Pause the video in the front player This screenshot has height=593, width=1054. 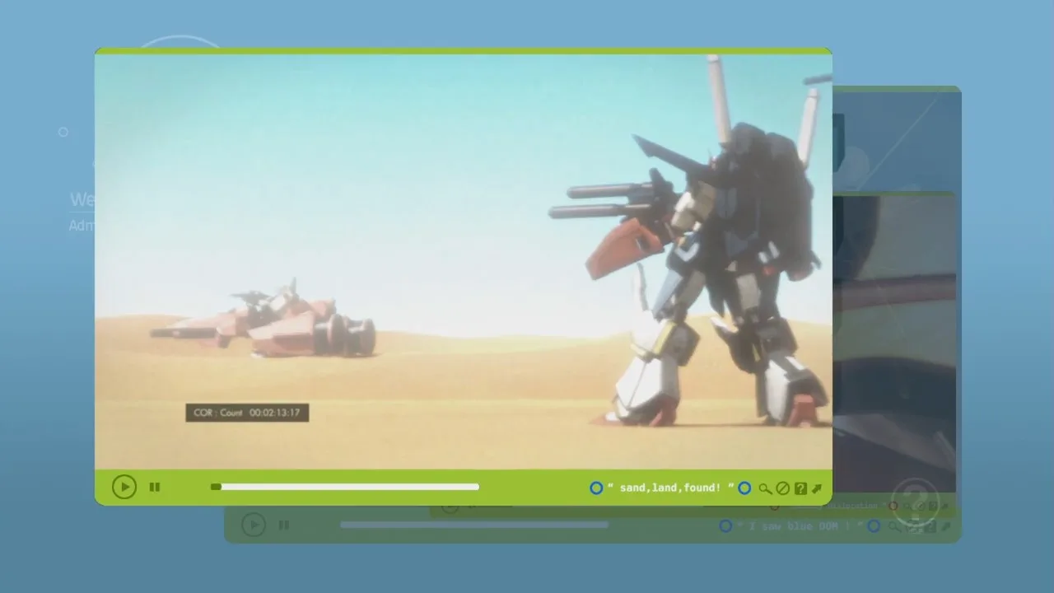155,487
